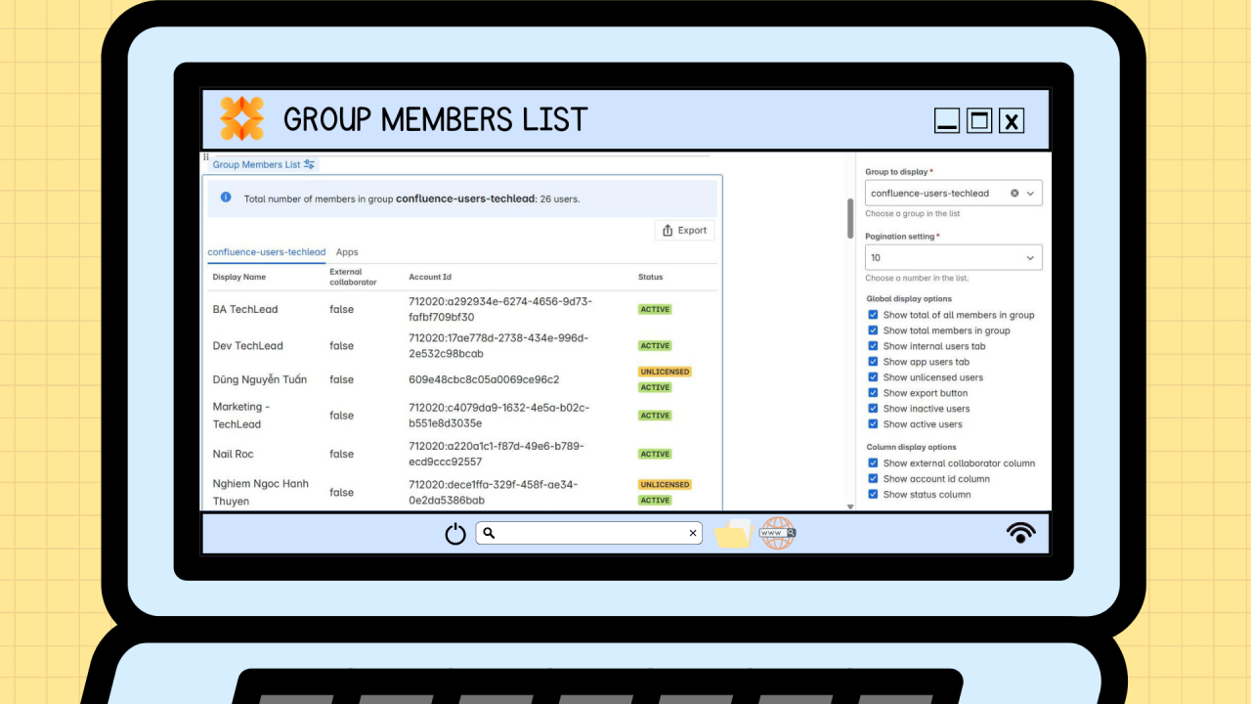The image size is (1251, 704).
Task: Click the power icon in taskbar
Action: [x=455, y=534]
